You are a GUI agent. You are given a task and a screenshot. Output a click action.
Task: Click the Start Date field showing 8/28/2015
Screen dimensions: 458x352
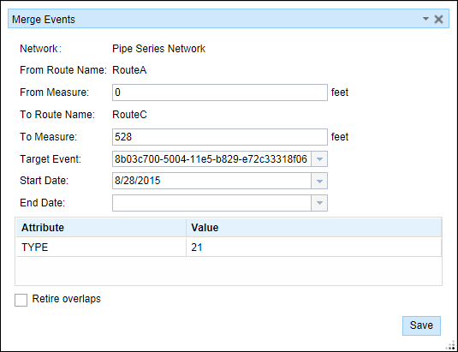coord(211,181)
